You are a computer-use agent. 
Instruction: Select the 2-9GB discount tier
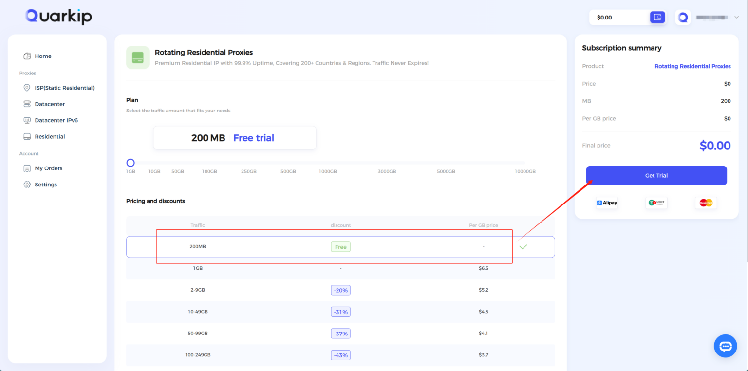click(340, 290)
